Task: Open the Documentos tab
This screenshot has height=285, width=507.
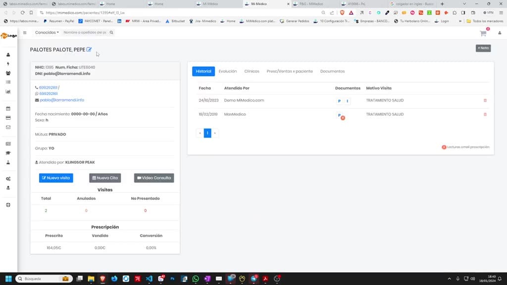Action: (x=332, y=71)
